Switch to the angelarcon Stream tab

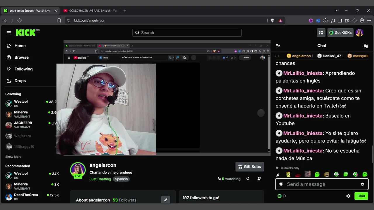pos(30,11)
